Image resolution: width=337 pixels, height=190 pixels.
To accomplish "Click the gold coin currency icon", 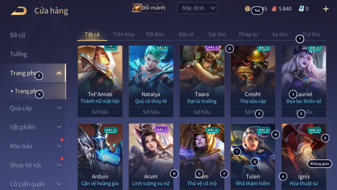I will pyautogui.click(x=248, y=9).
